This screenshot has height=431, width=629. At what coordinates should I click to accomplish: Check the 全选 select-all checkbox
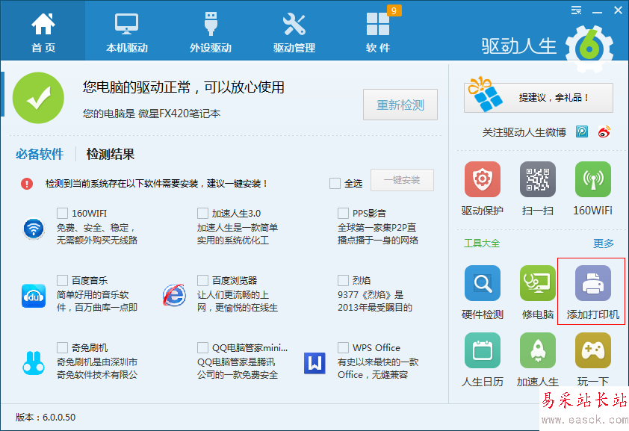335,184
